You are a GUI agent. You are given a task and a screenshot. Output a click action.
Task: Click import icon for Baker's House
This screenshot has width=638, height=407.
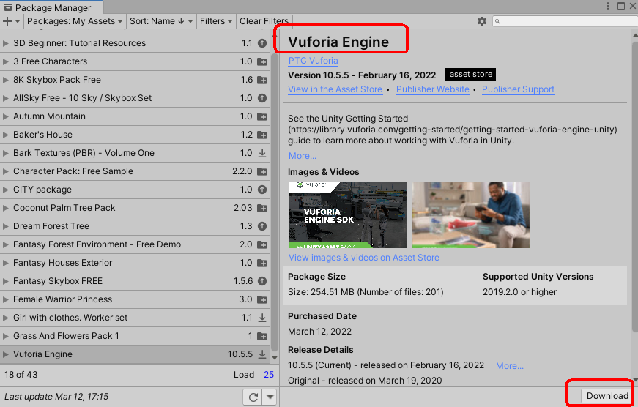(262, 135)
